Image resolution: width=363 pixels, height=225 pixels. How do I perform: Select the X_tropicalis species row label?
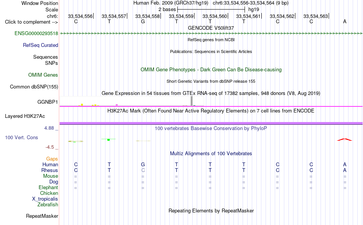pos(45,199)
